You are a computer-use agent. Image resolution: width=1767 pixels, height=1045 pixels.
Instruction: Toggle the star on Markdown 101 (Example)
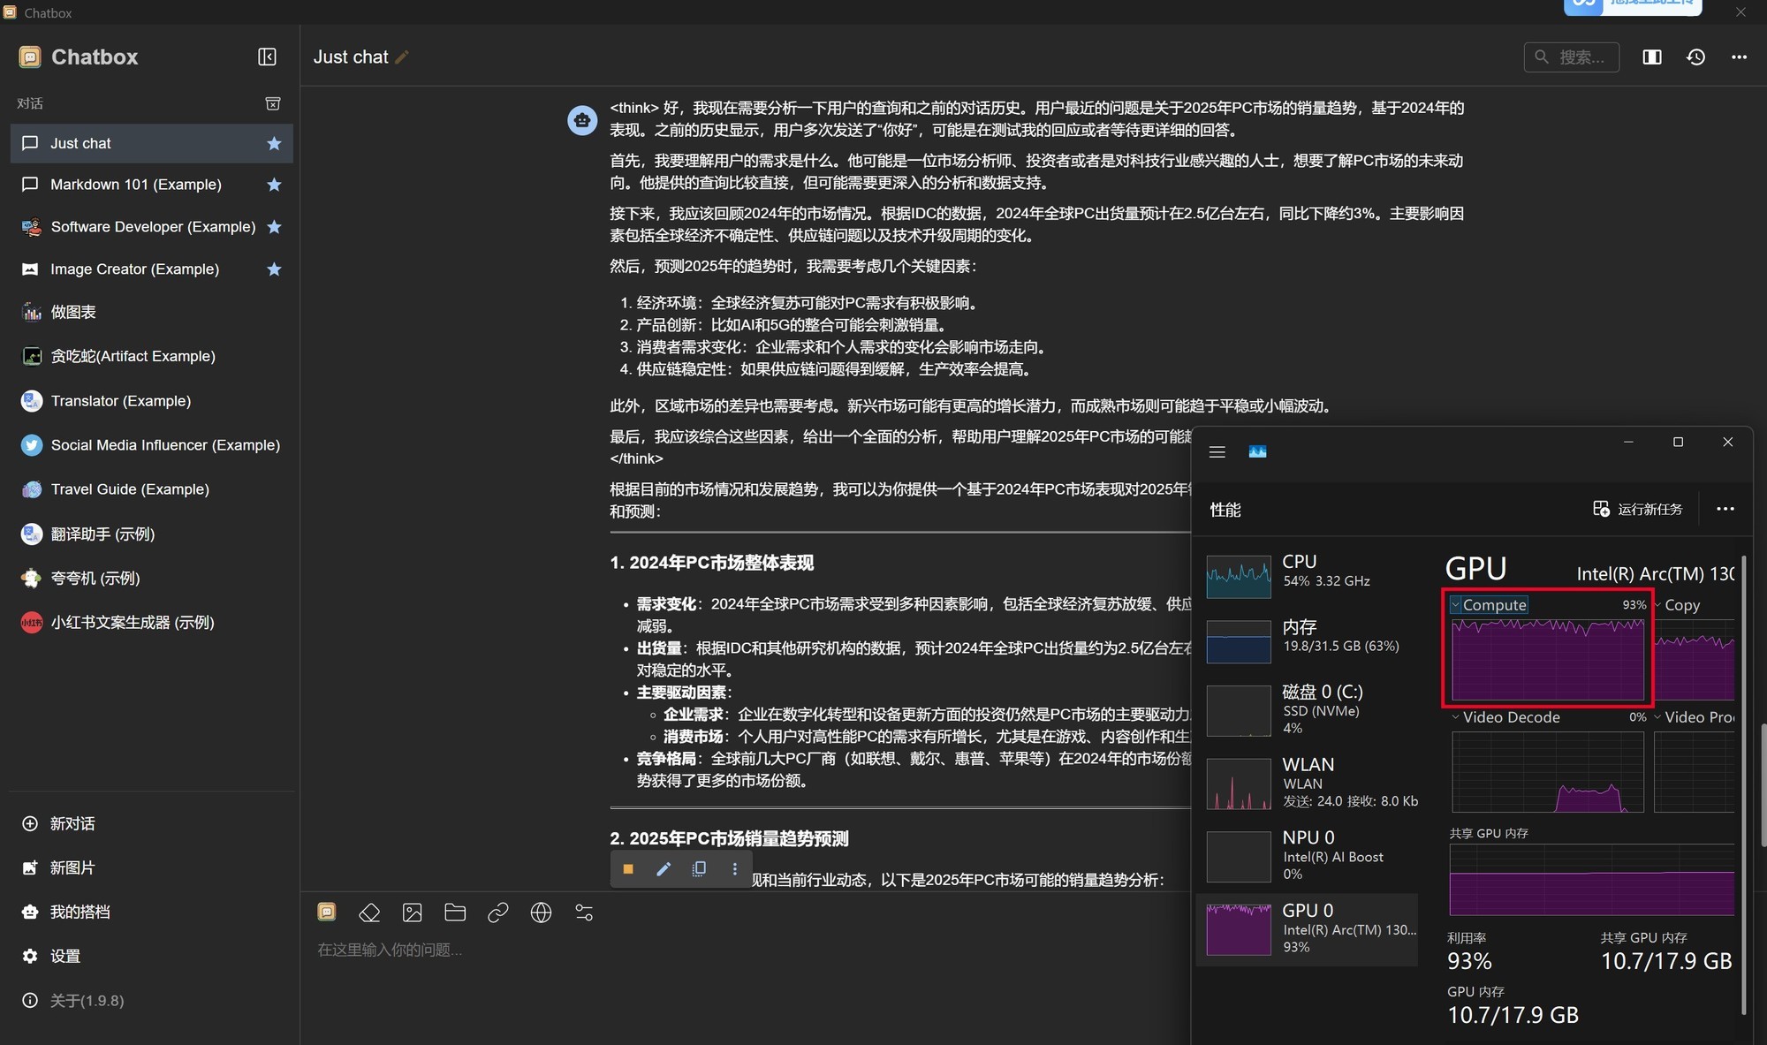(x=274, y=184)
